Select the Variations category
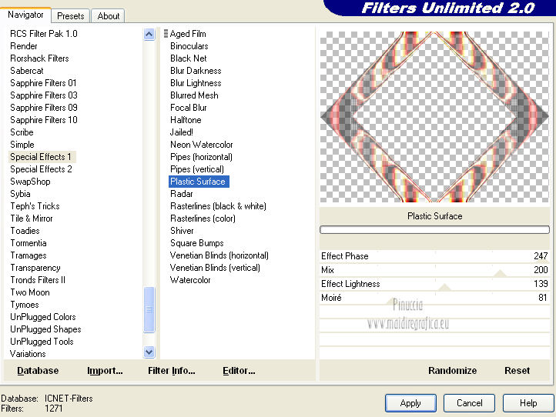 28,354
